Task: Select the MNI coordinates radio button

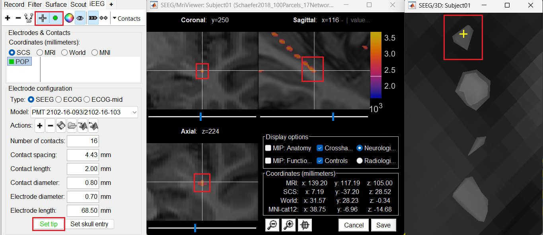Action: click(95, 52)
